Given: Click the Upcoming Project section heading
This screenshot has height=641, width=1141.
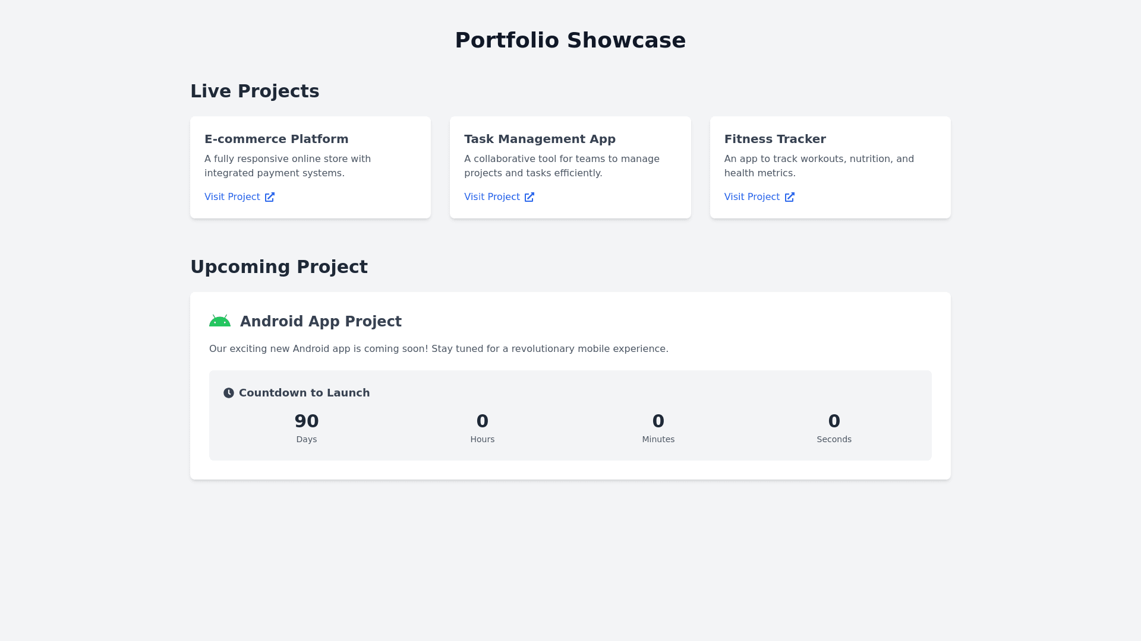Looking at the screenshot, I should (279, 267).
